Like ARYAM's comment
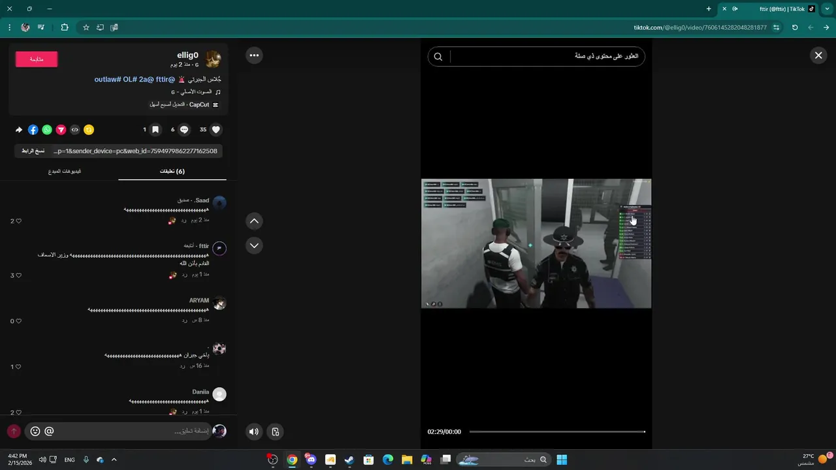 click(19, 321)
